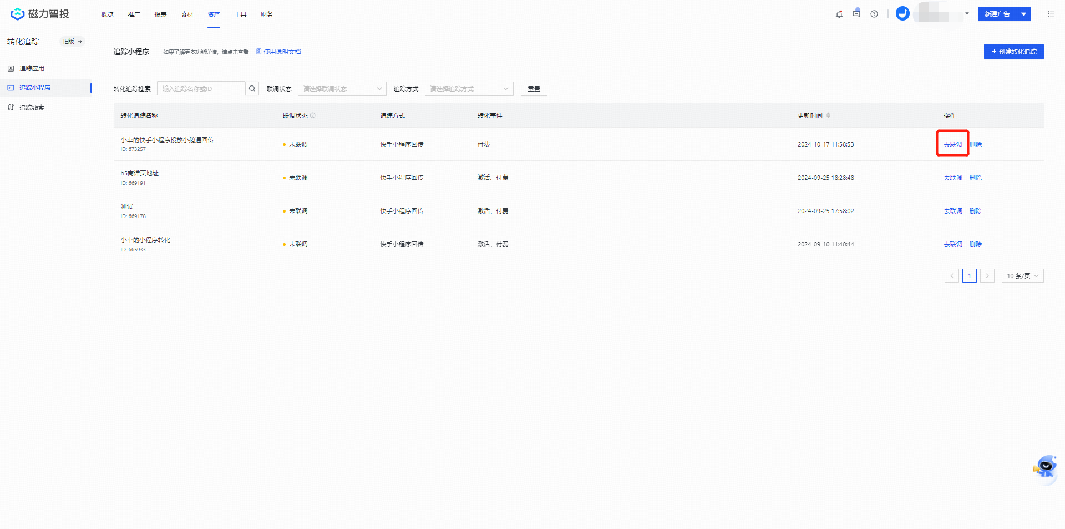Click the name 小率的快手小程序投放小额通回传
Viewport: 1065px width, 529px height.
[x=167, y=140]
